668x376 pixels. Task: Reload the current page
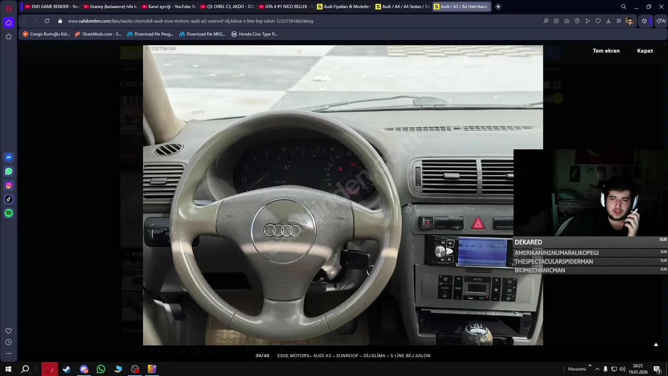[x=47, y=21]
